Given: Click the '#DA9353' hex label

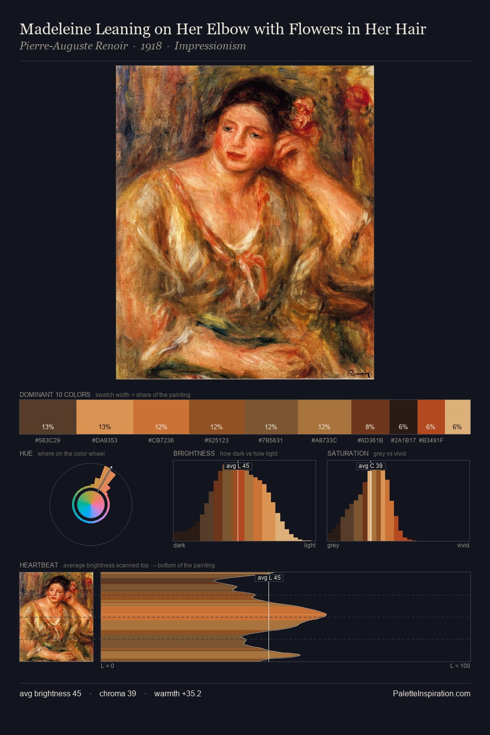Looking at the screenshot, I should 104,441.
